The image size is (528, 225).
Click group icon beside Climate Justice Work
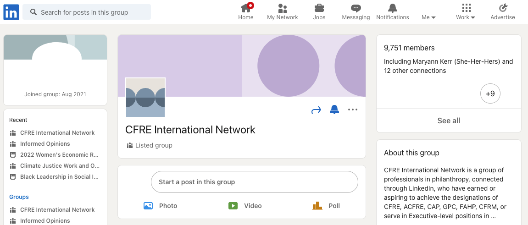click(13, 166)
